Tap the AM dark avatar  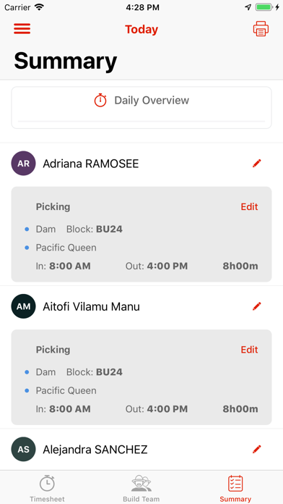[x=23, y=306]
